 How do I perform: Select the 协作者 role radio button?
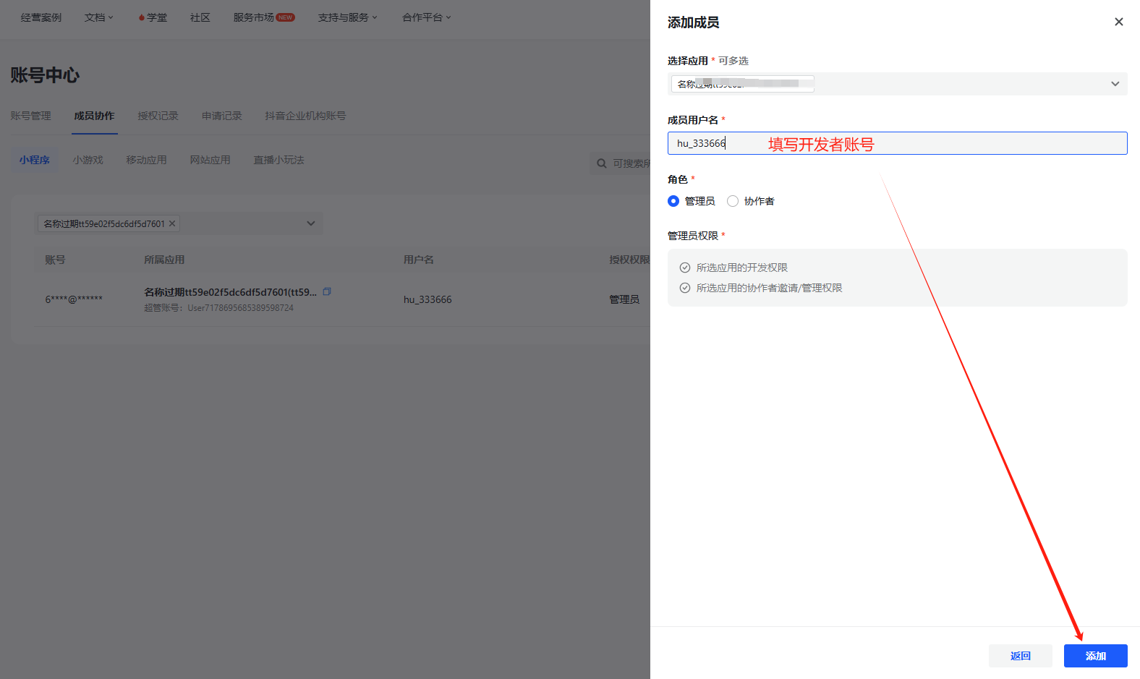(733, 201)
